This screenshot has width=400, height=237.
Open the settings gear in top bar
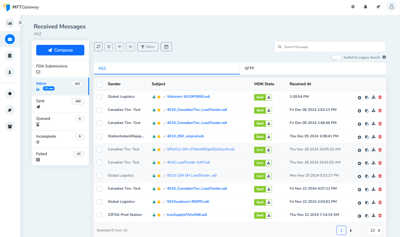[x=353, y=7]
